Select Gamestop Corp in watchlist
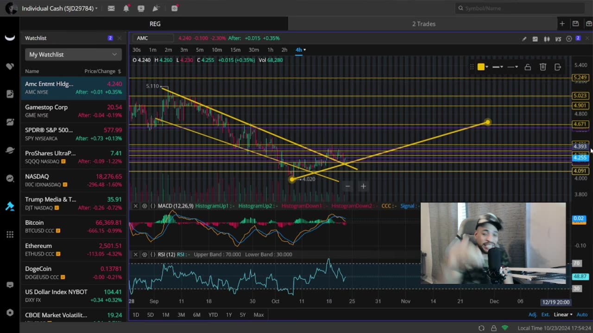 click(73, 111)
